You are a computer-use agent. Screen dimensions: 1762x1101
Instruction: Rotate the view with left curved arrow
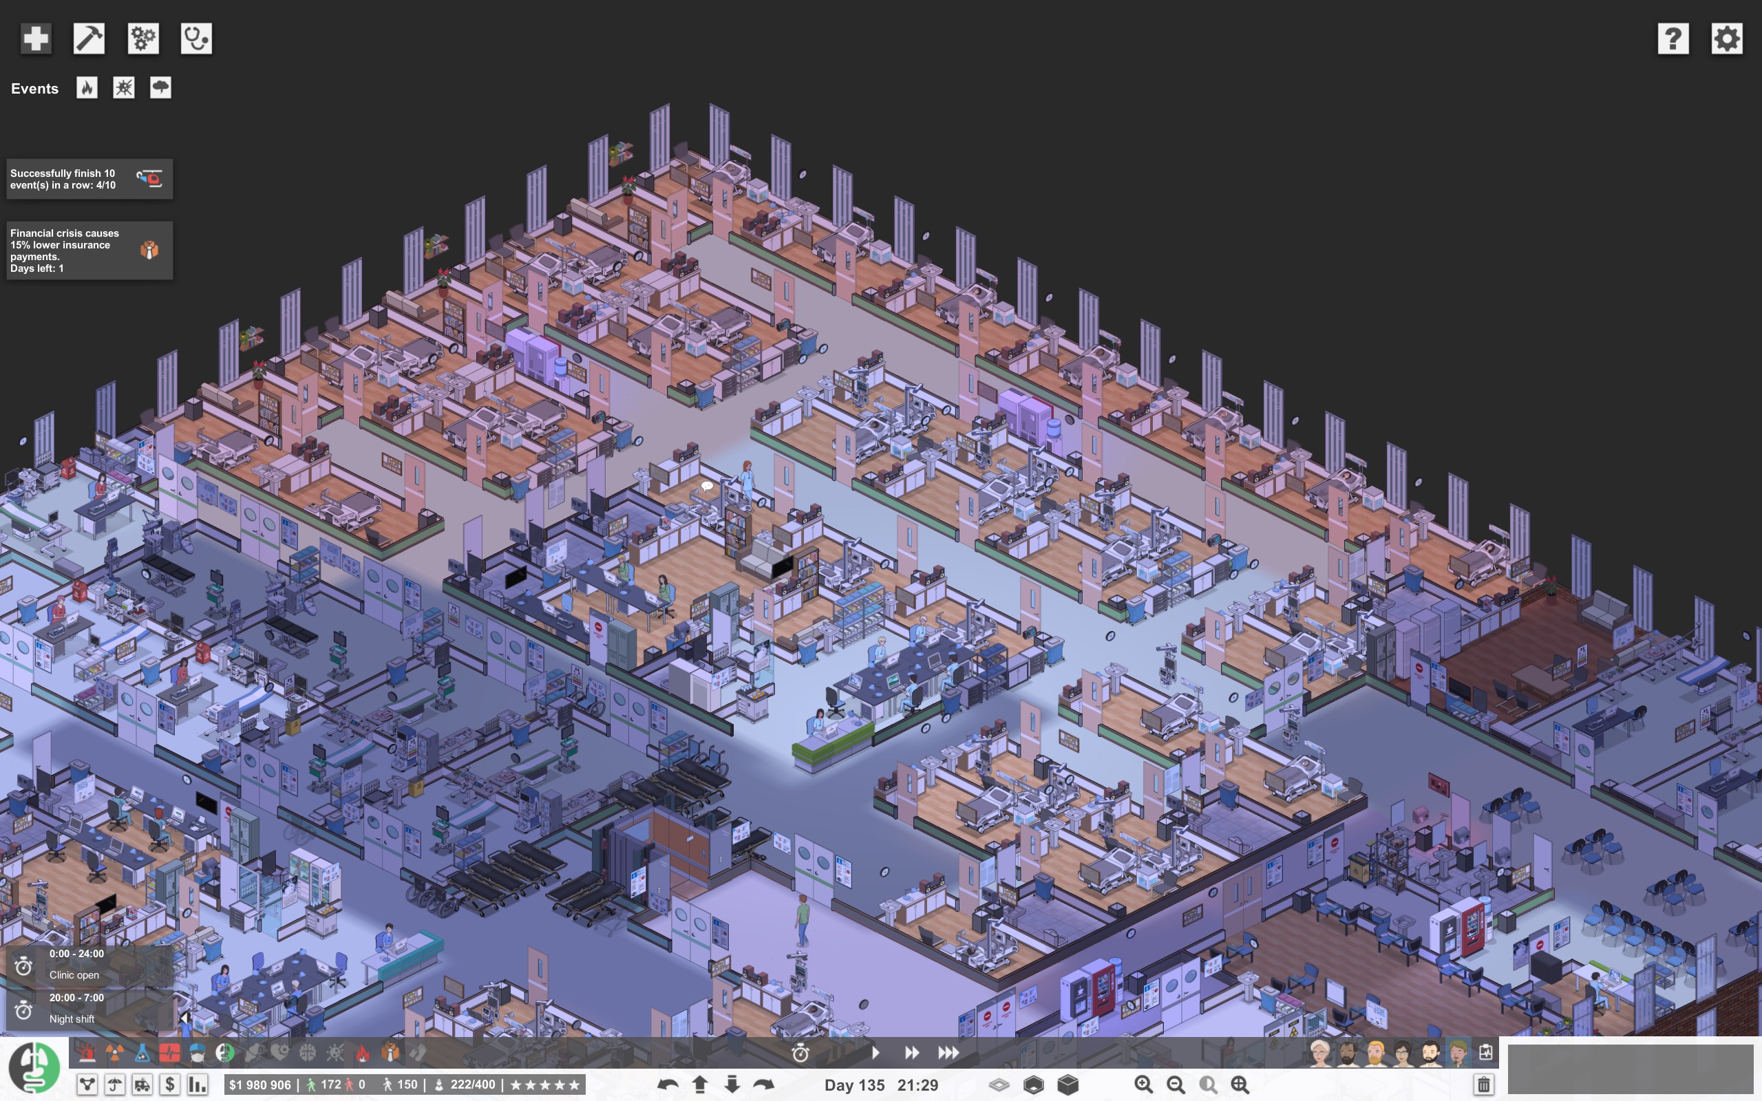pos(668,1084)
